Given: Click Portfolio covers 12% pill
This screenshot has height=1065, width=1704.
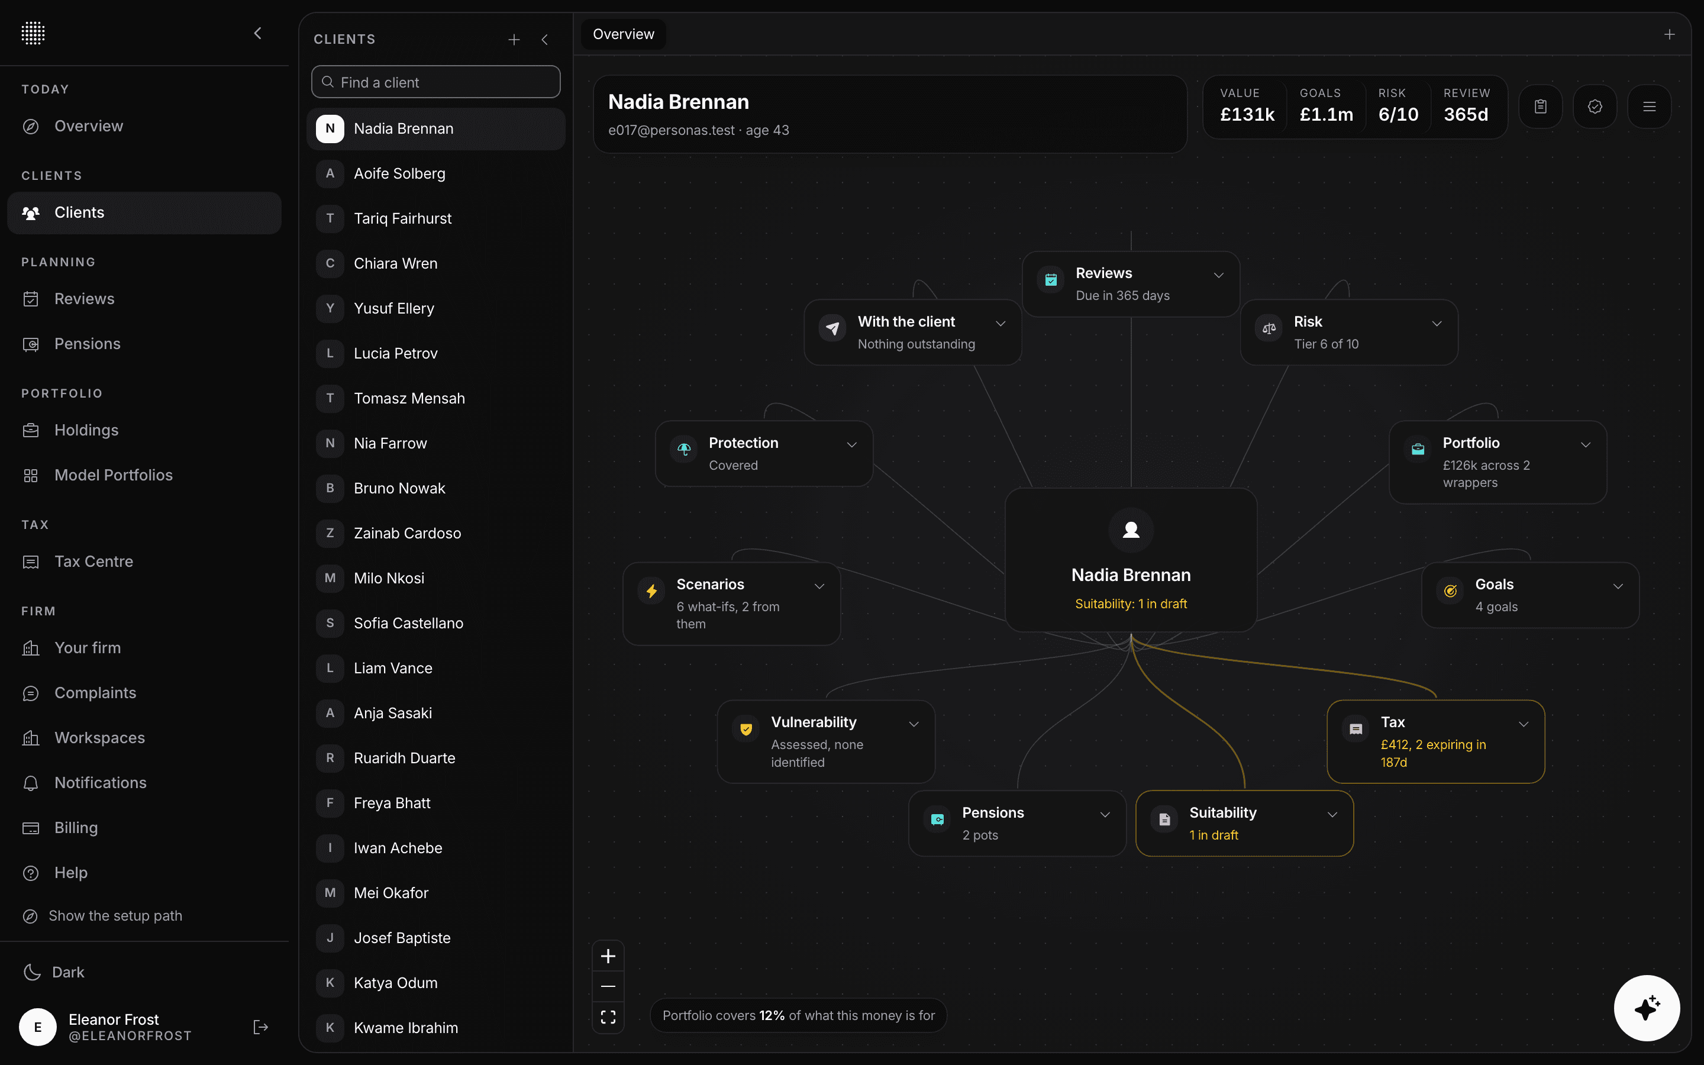Looking at the screenshot, I should tap(799, 1015).
